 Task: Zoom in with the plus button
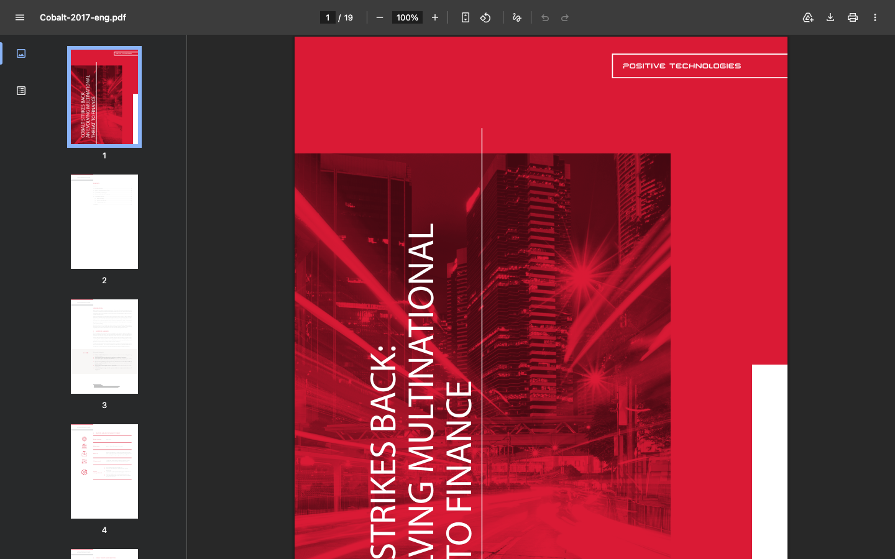(434, 17)
